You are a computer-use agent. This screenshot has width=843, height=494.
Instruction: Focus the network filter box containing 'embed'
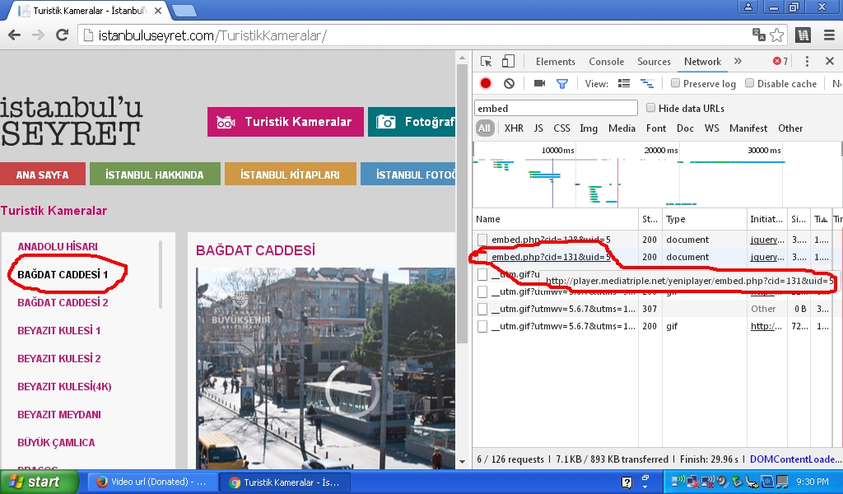coord(556,108)
